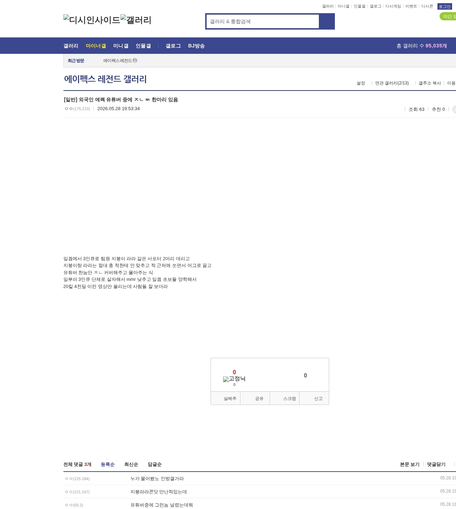This screenshot has width=456, height=509.
Task: Select 미니갤 in the blue navigation bar
Action: pyautogui.click(x=121, y=46)
